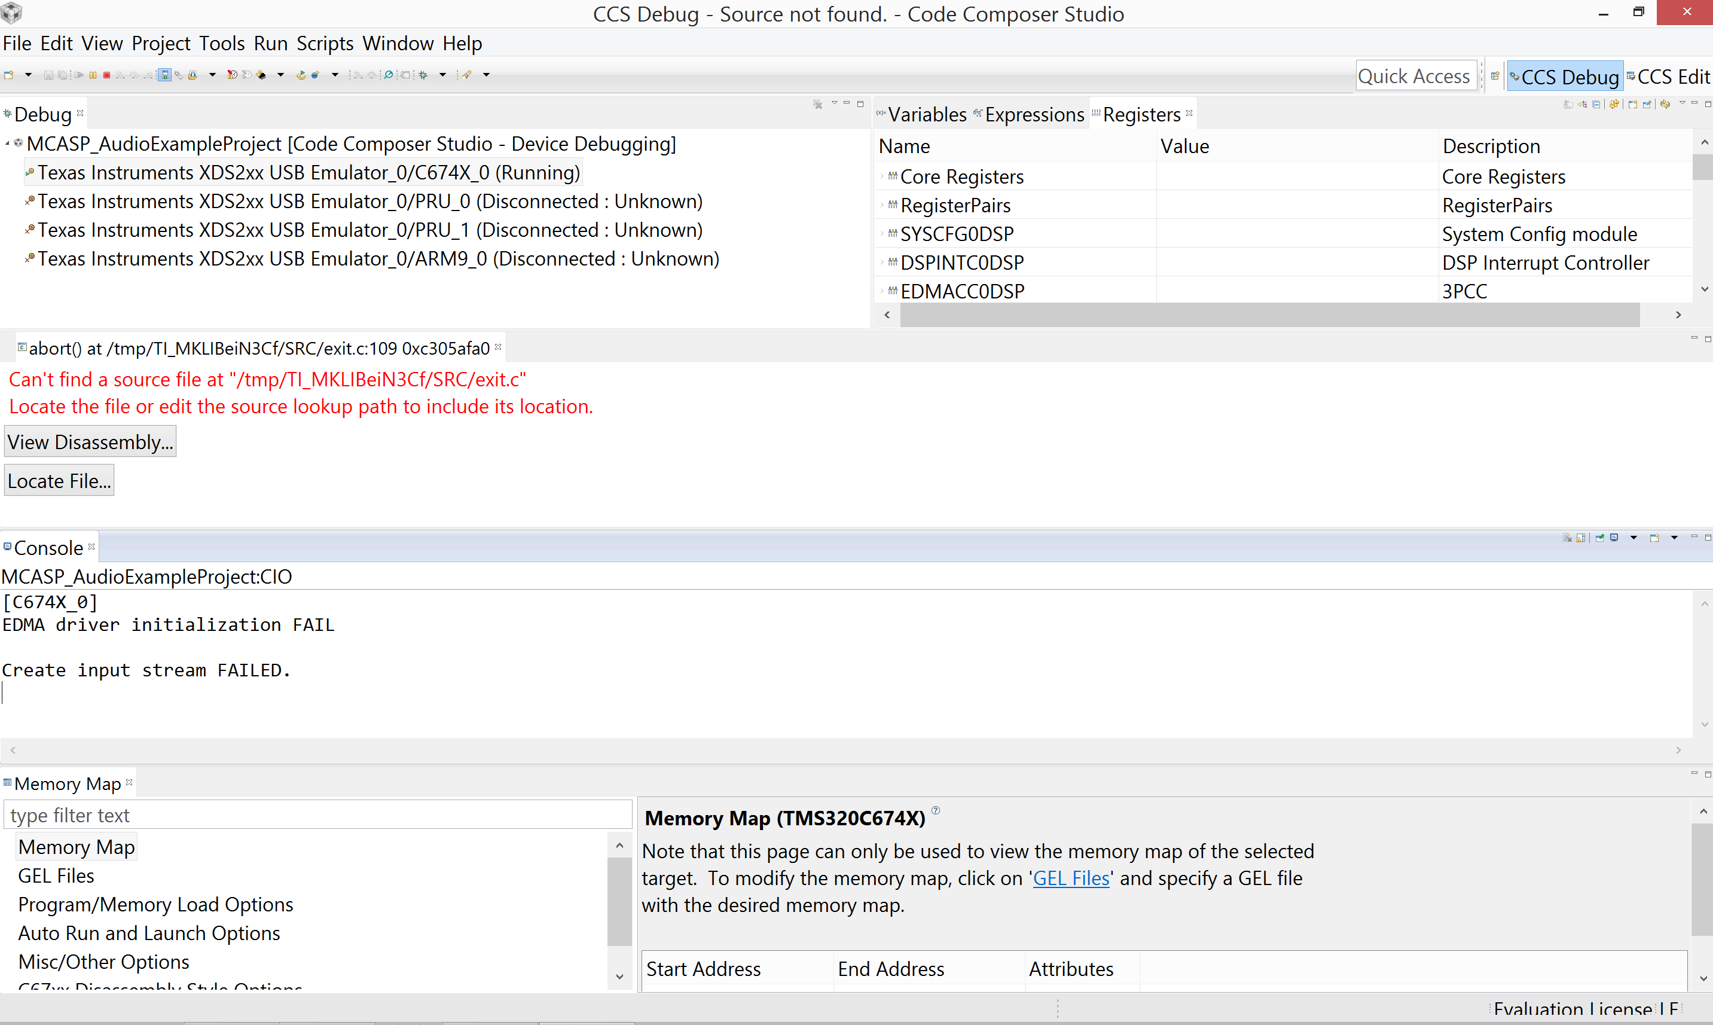The image size is (1713, 1025).
Task: Clear the Console with the document X icon
Action: [1567, 538]
